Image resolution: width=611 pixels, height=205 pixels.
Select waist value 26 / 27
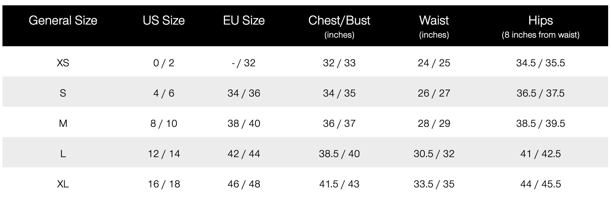click(434, 93)
